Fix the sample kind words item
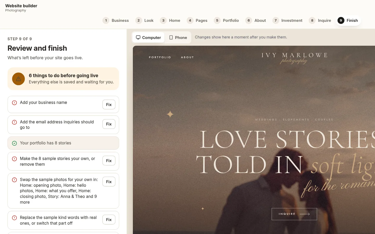This screenshot has height=234, width=375. pos(109,220)
